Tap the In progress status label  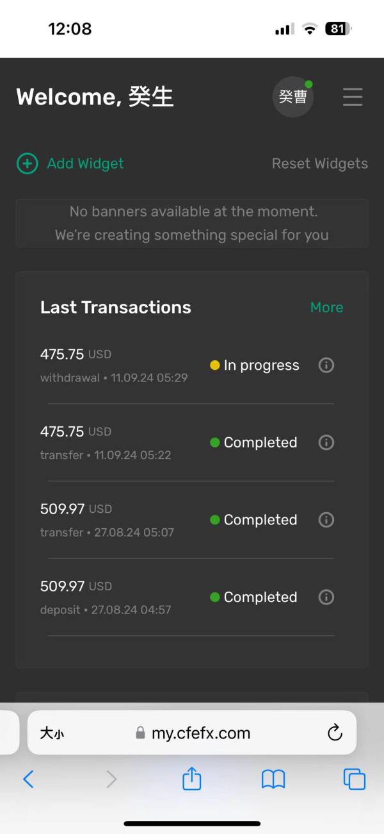click(261, 365)
